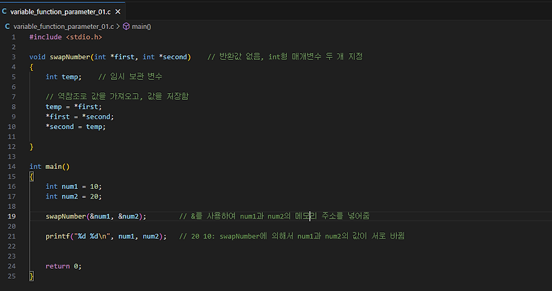Close the variable_function_parameter_01.c tab
The image size is (552, 291).
coord(118,12)
